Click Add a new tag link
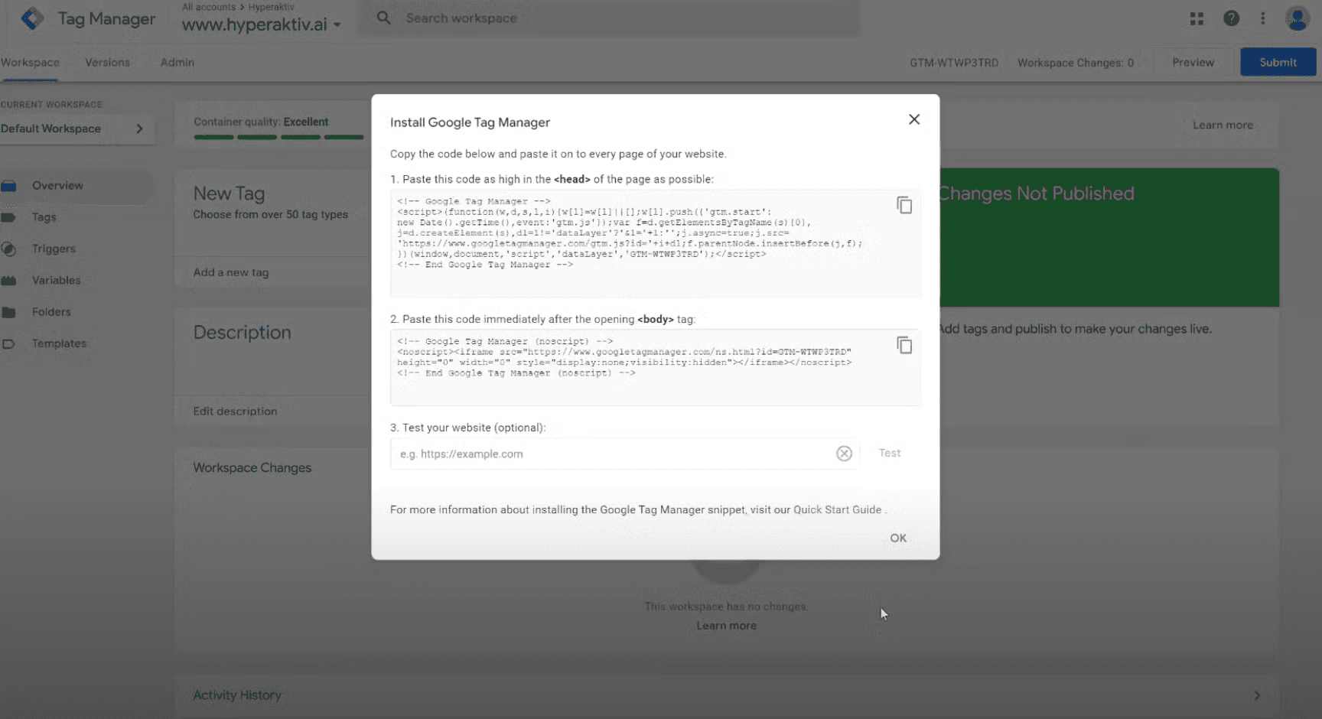Screen dimensions: 1322x719 point(231,272)
